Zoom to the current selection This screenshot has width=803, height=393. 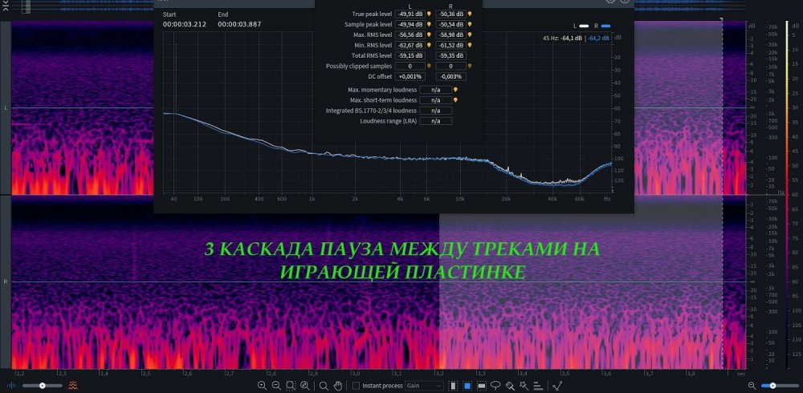tap(291, 386)
